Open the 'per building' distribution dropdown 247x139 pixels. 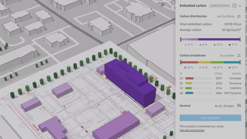pos(226,16)
